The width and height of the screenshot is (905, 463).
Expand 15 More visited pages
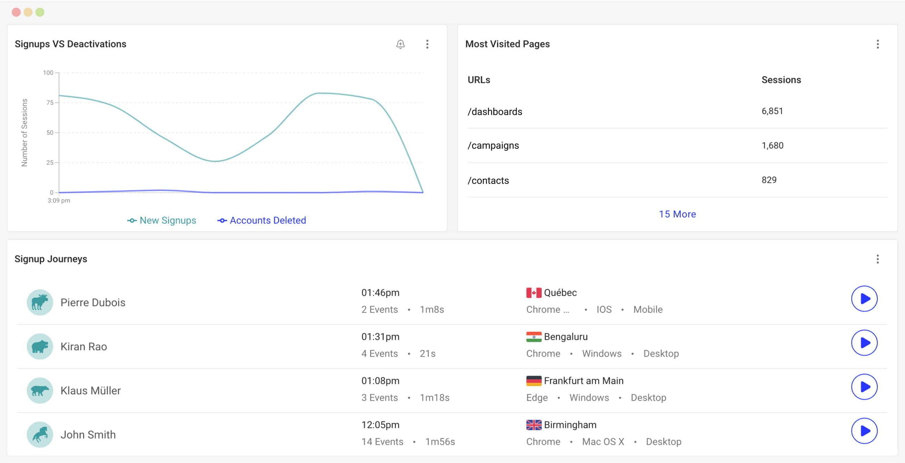click(x=678, y=214)
